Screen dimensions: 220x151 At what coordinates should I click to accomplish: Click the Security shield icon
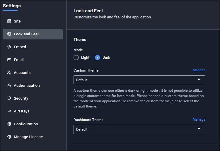coord(9,98)
